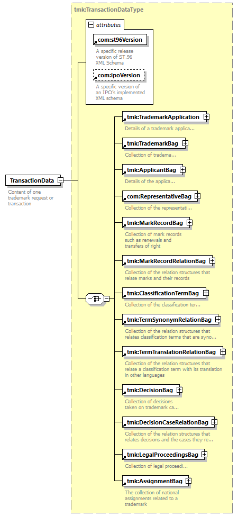238x516 pixels.
Task: Expand tmk:ApplicantBag plus icon
Action: pyautogui.click(x=183, y=170)
